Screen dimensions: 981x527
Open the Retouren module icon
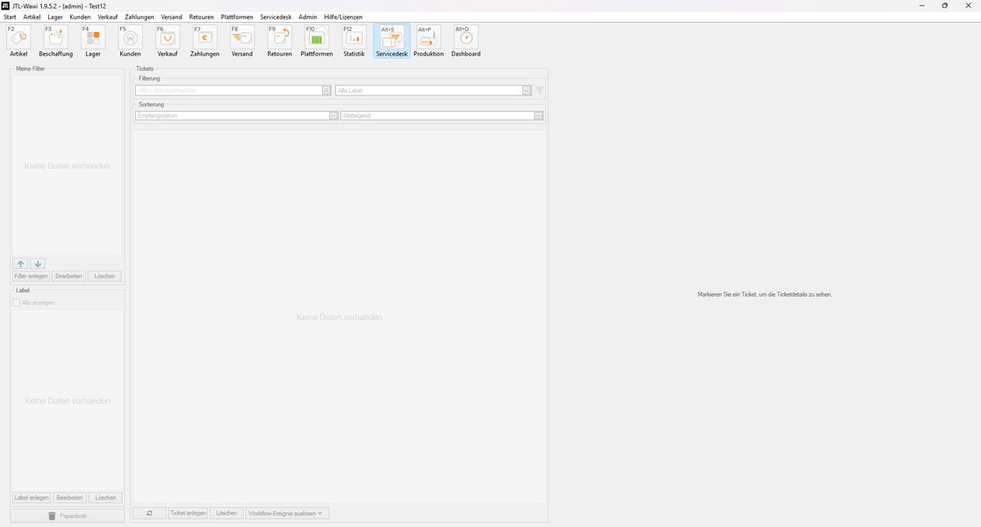pyautogui.click(x=279, y=37)
